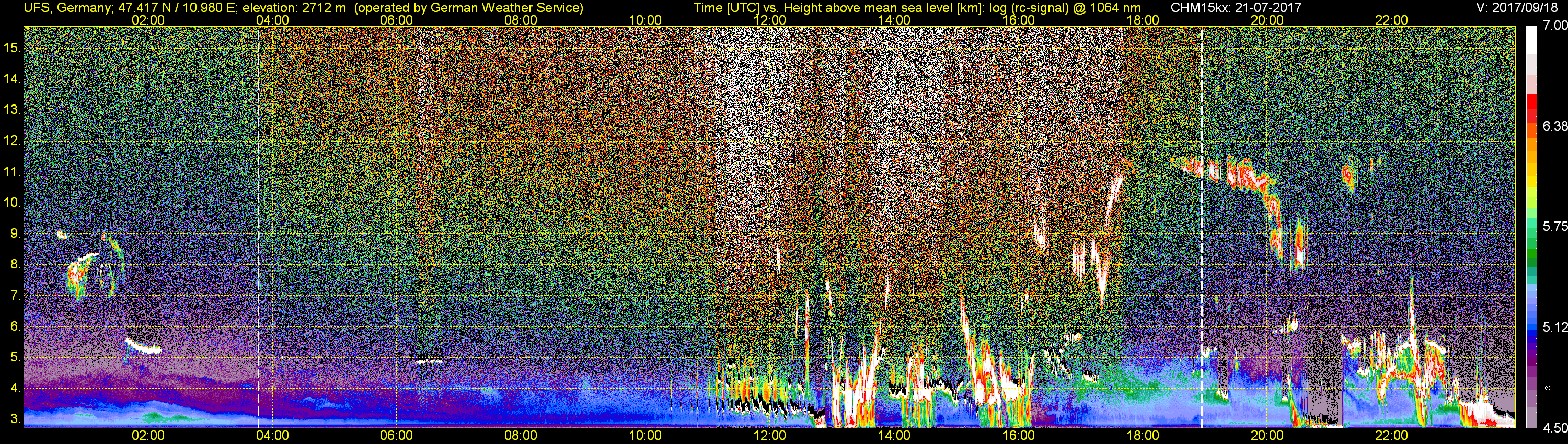Click the "15." height axis label
The height and width of the screenshot is (444, 1568).
[x=12, y=48]
